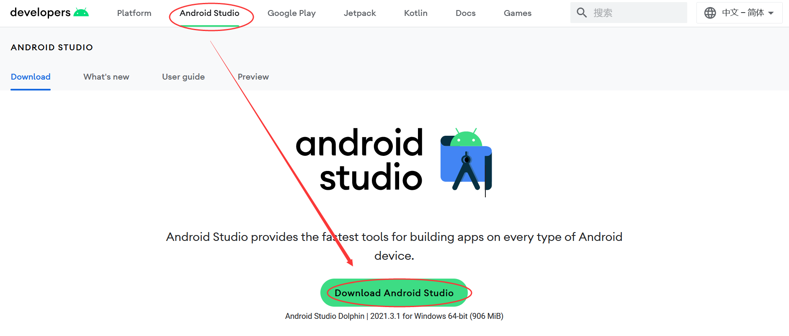Switch to the Download tab

31,77
